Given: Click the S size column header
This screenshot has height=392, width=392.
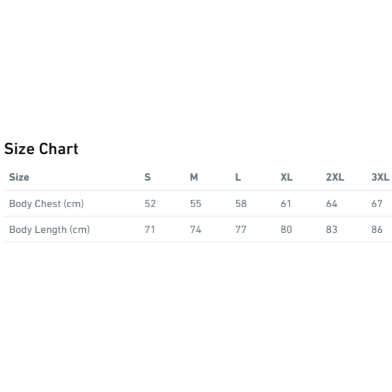Looking at the screenshot, I should (147, 177).
